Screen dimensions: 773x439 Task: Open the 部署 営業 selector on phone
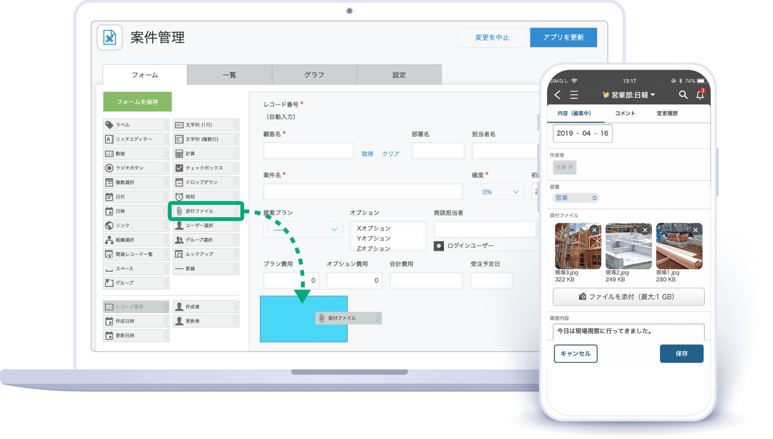(576, 198)
